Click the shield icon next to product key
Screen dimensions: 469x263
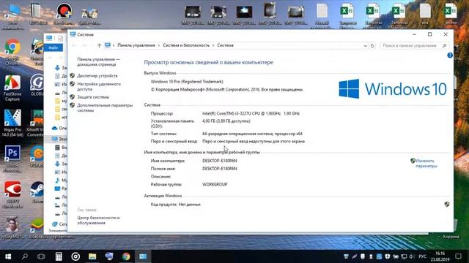tap(447, 205)
